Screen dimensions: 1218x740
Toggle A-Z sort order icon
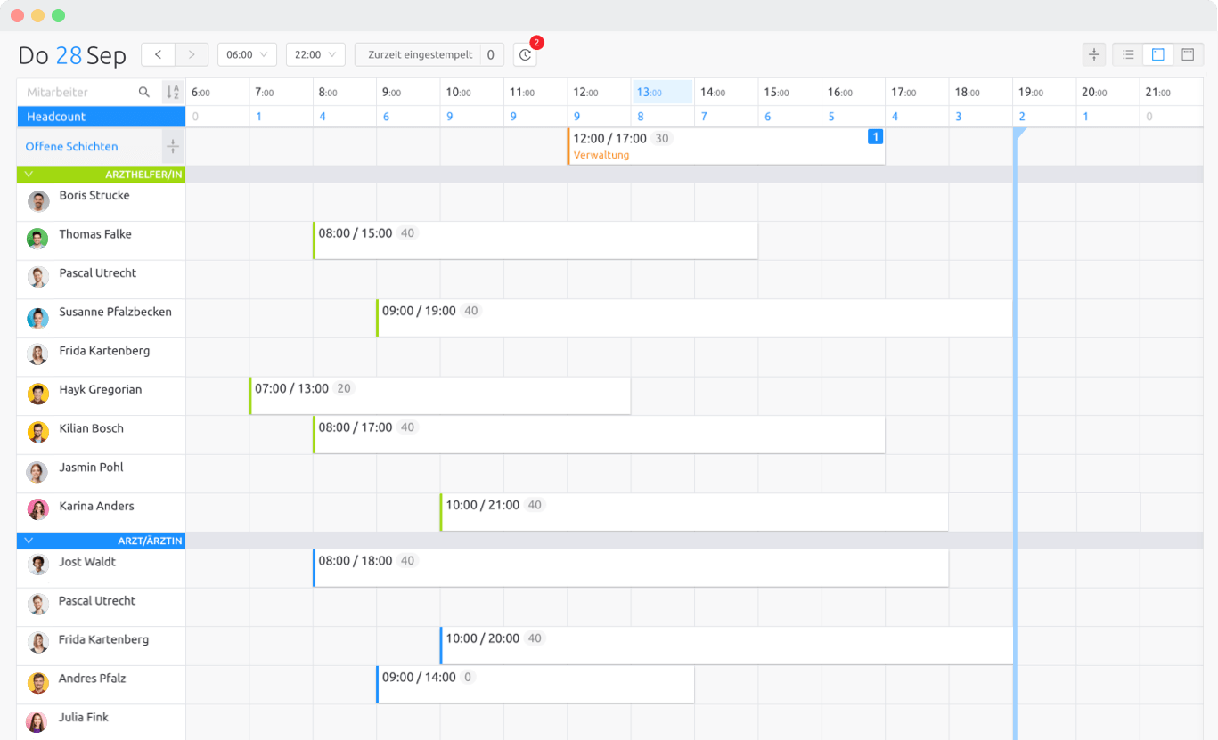[x=173, y=92]
